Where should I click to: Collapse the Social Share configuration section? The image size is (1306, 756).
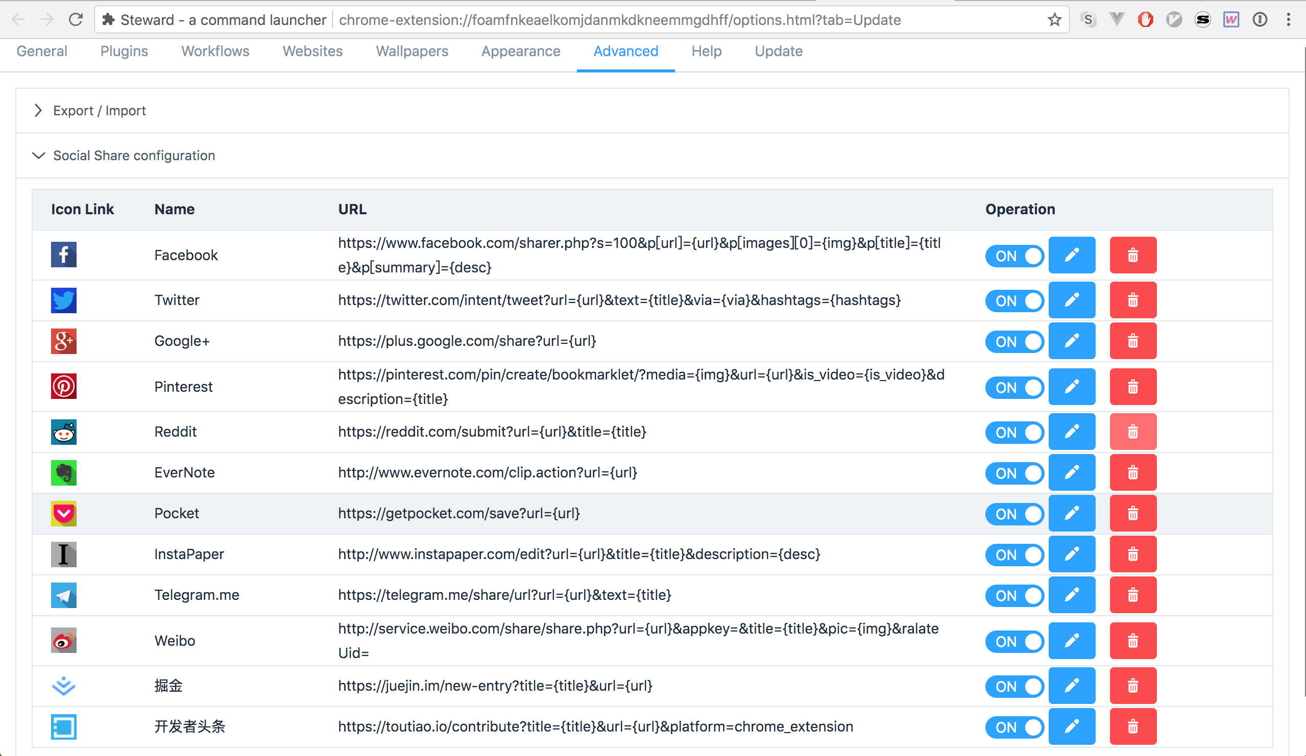[133, 156]
